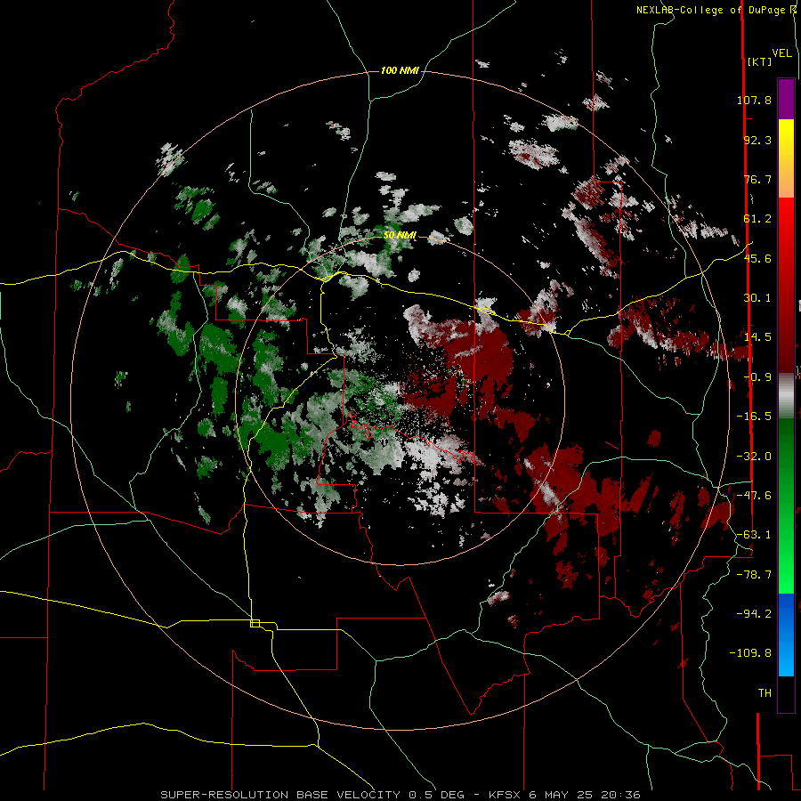This screenshot has height=801, width=801.
Task: Pick the yellow-orange band of velocity color bar
Action: pyautogui.click(x=786, y=158)
